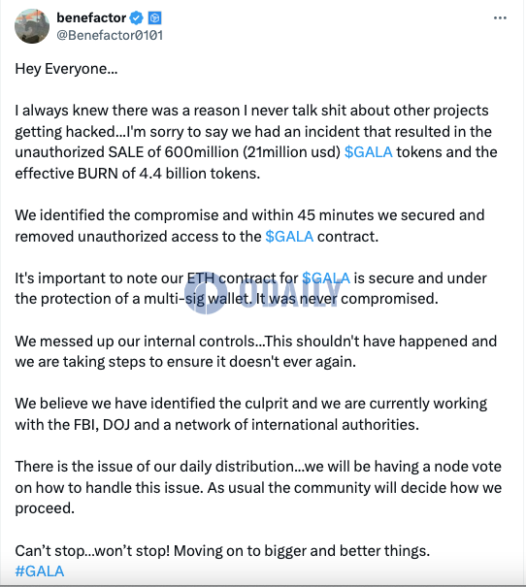This screenshot has width=526, height=587.
Task: Click the paragraph mentioning FBI and DOJ
Action: coord(250,413)
